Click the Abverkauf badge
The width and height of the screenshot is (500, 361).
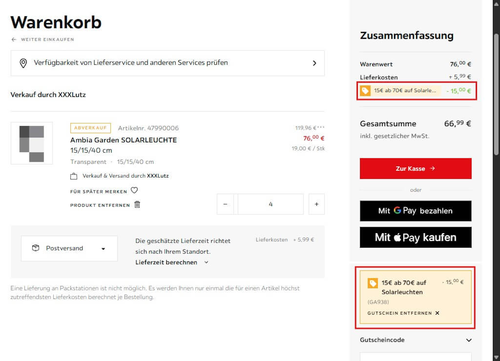pyautogui.click(x=91, y=128)
